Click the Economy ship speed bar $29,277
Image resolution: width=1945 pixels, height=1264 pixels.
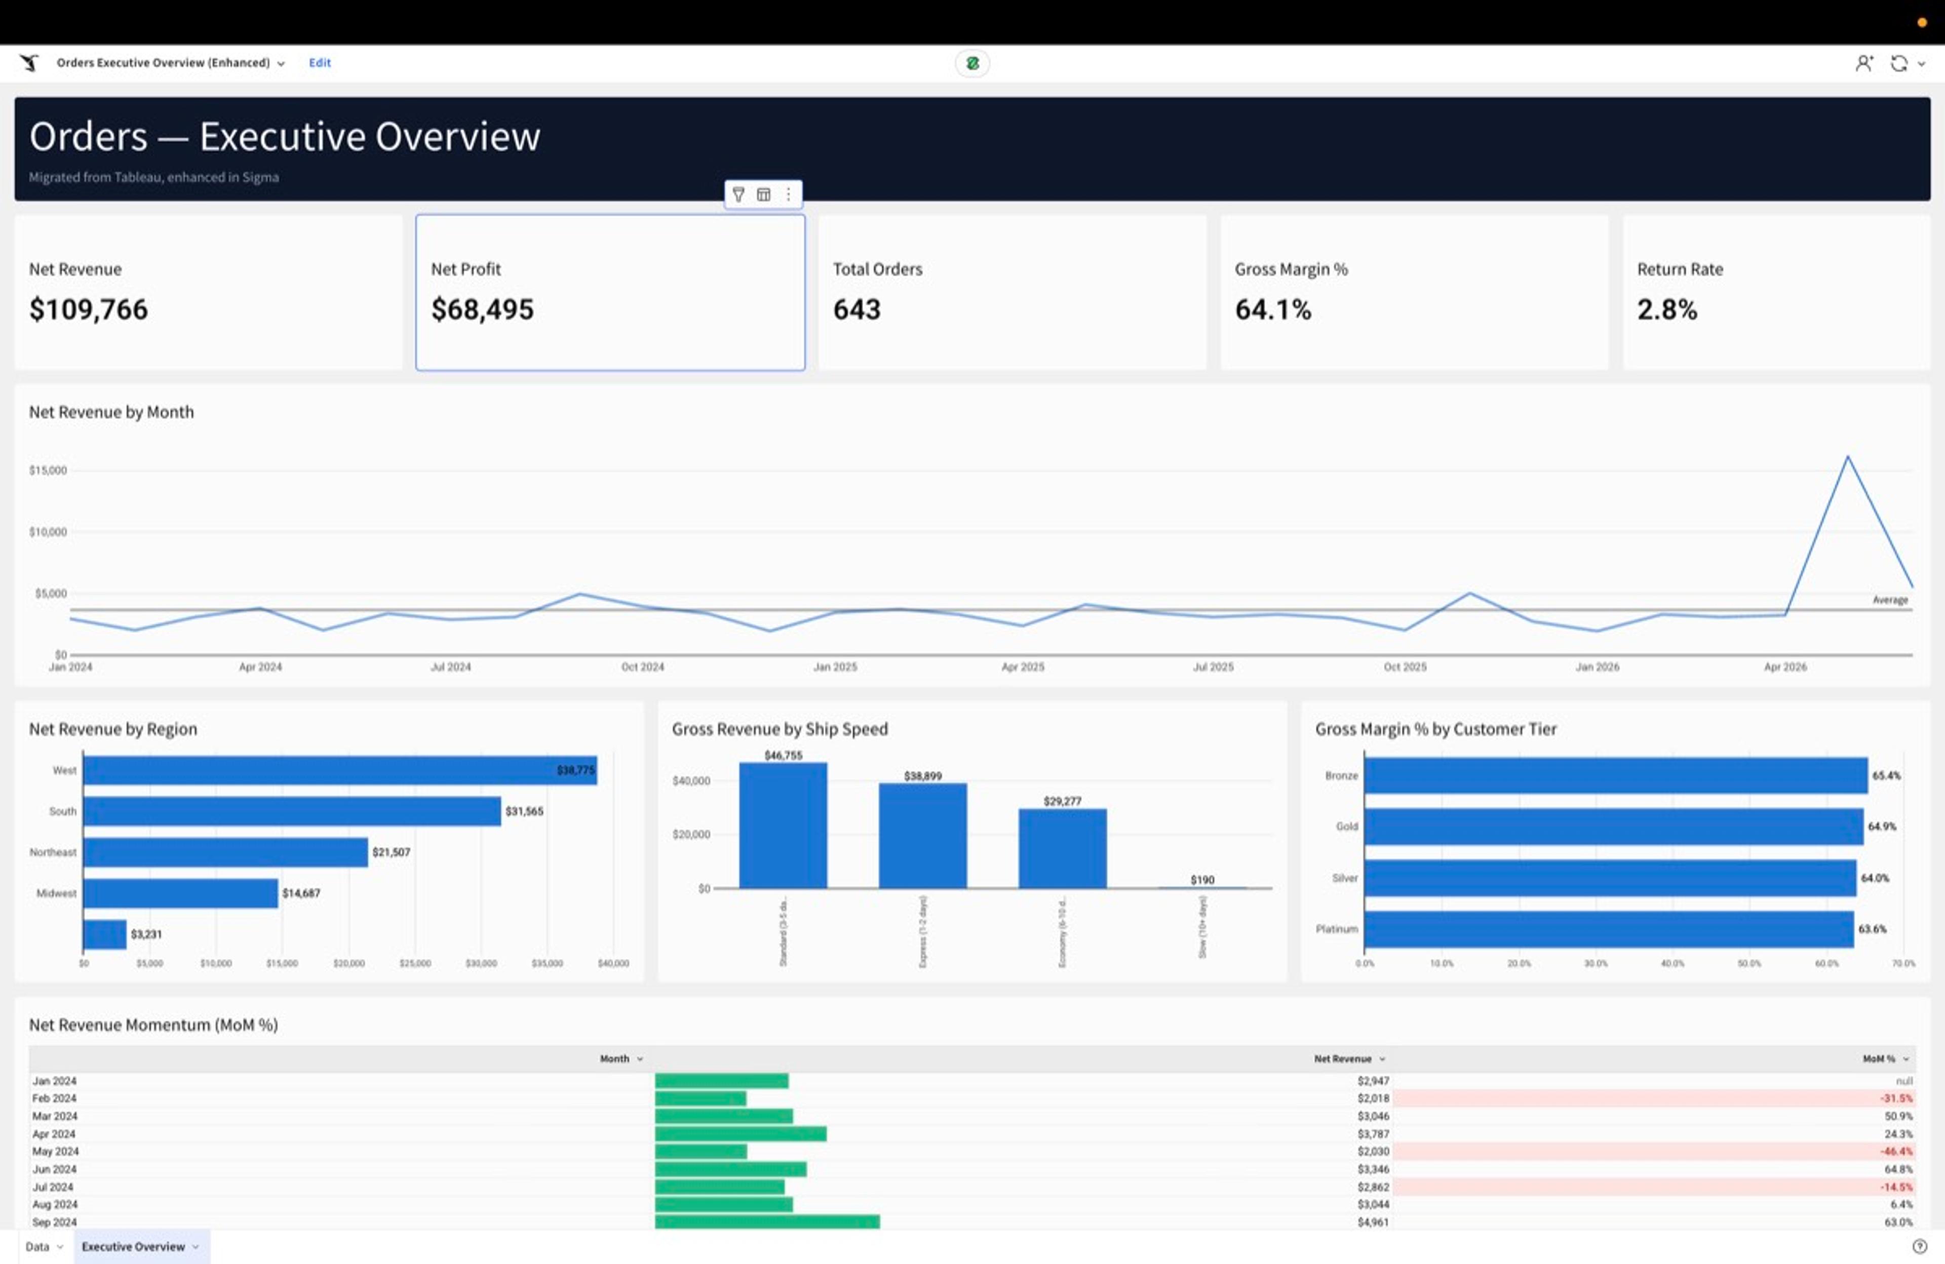pos(1062,849)
